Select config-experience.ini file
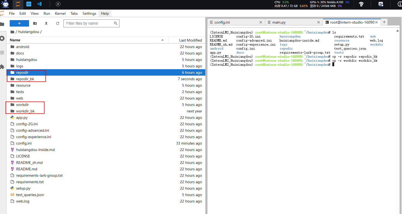This screenshot has height=214, width=402. click(x=106, y=137)
